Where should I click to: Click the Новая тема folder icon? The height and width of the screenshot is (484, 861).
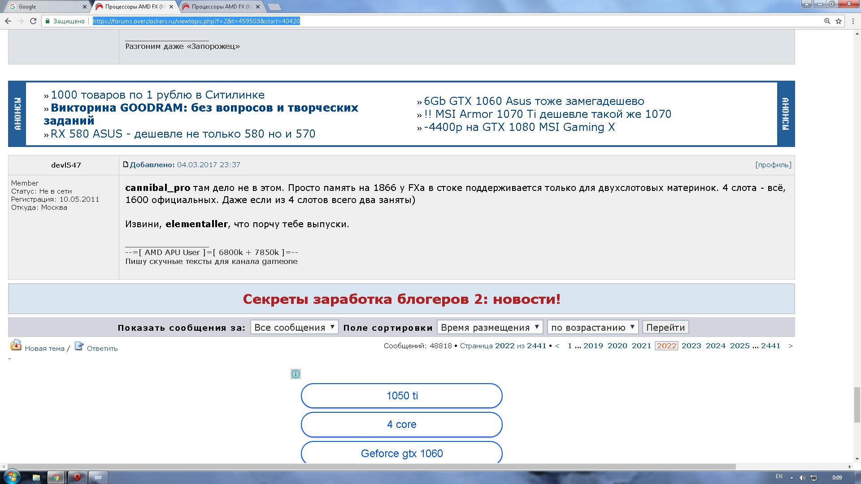[16, 346]
